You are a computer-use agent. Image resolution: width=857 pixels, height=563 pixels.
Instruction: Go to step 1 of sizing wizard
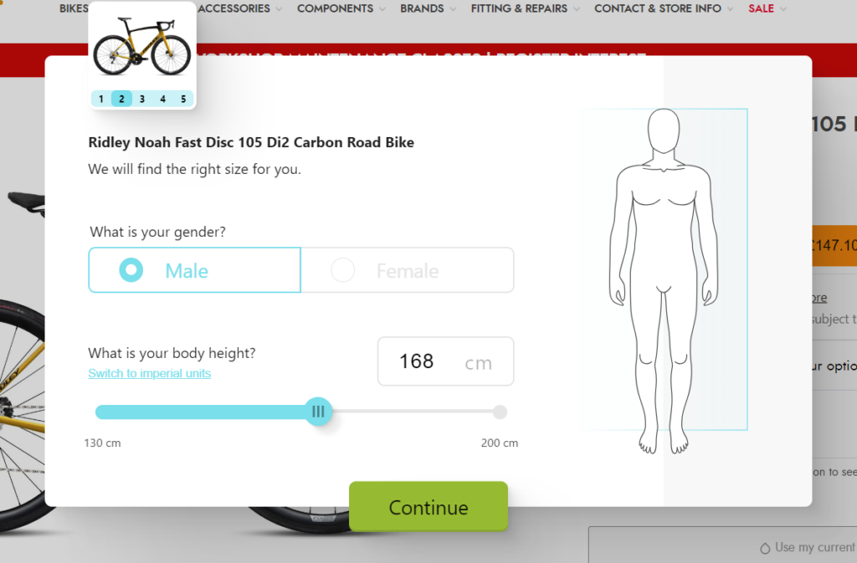(x=101, y=99)
